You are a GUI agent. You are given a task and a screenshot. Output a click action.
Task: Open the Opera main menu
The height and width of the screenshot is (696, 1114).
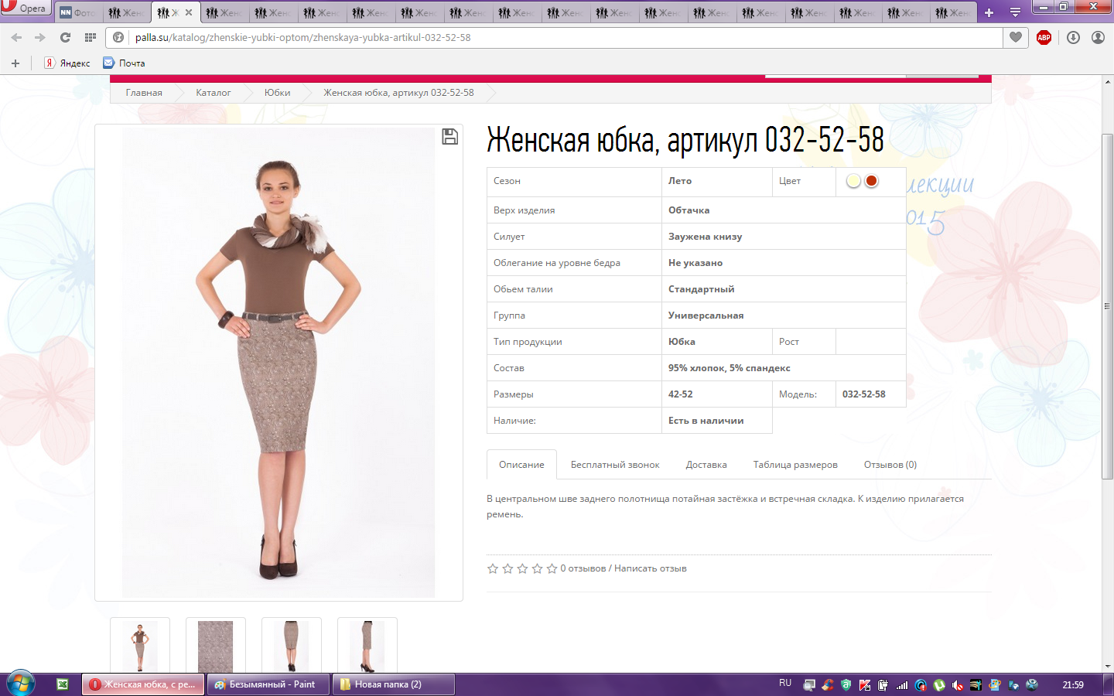click(x=25, y=9)
